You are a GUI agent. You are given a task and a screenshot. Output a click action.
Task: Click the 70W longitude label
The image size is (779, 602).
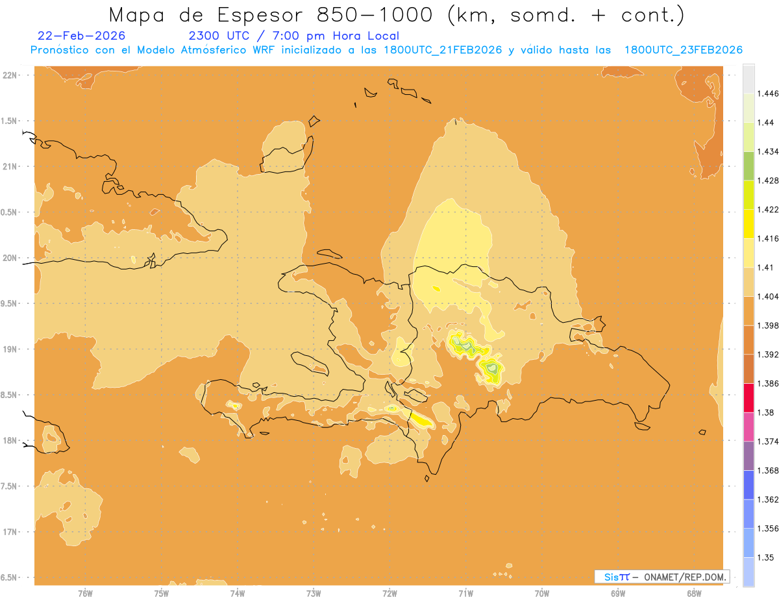pos(542,593)
